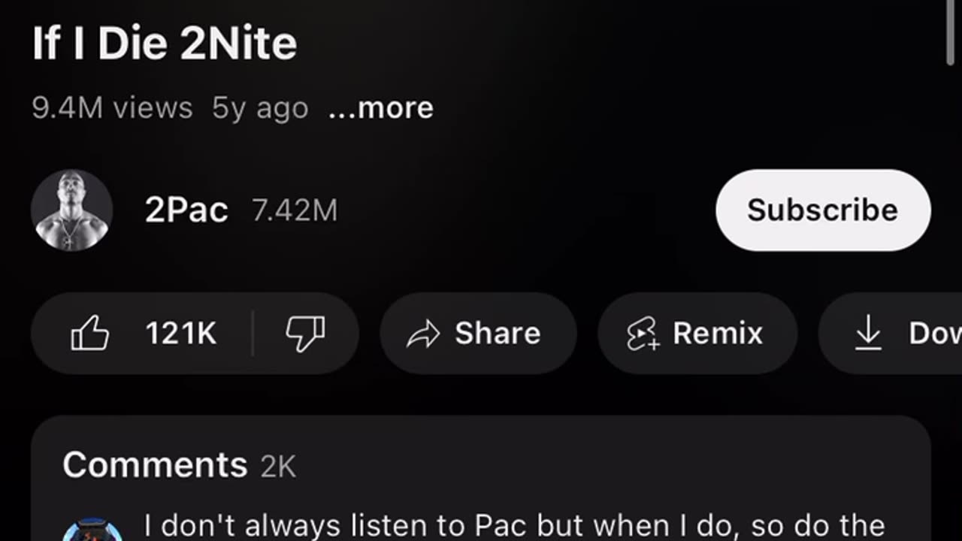
Task: Click the Remix icon
Action: pyautogui.click(x=643, y=334)
